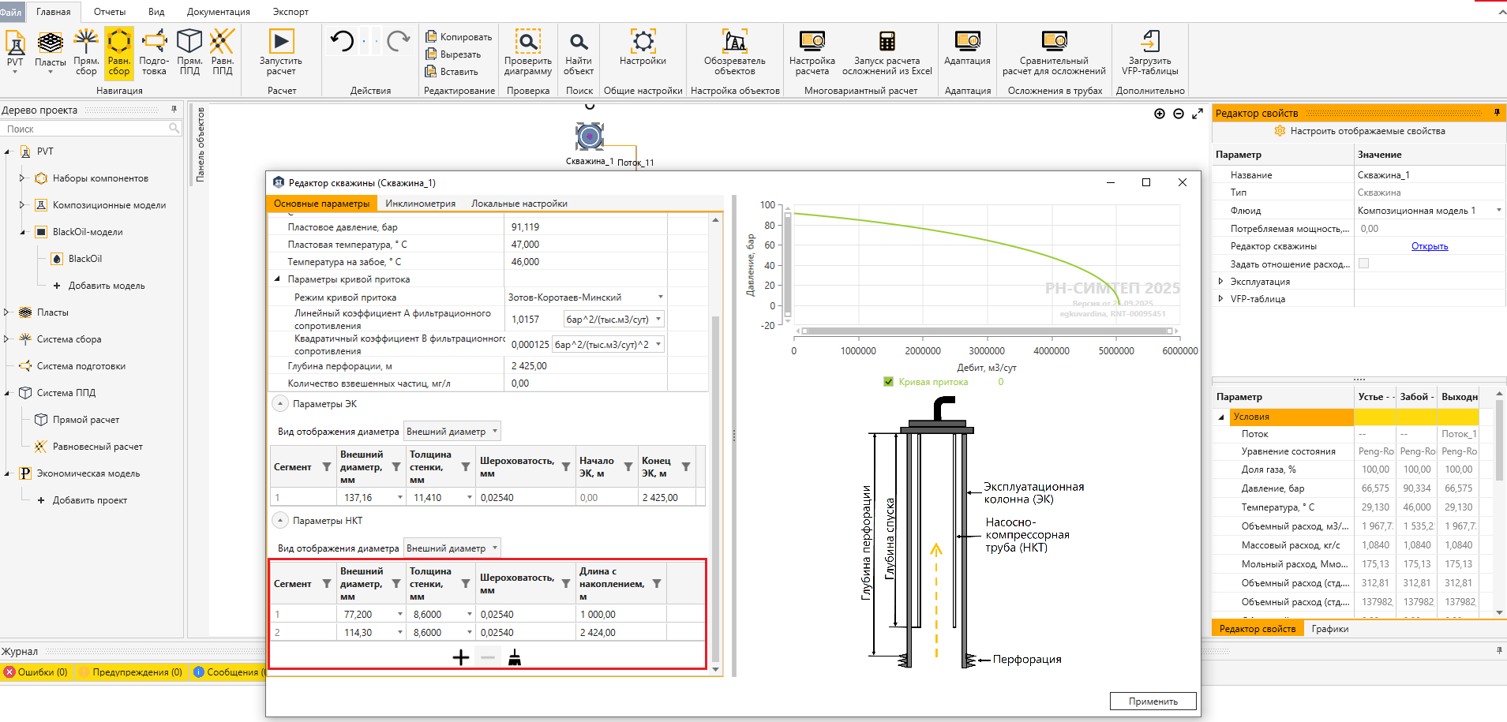Open the Отчеты ribbon tab
The height and width of the screenshot is (722, 1507).
coord(110,12)
